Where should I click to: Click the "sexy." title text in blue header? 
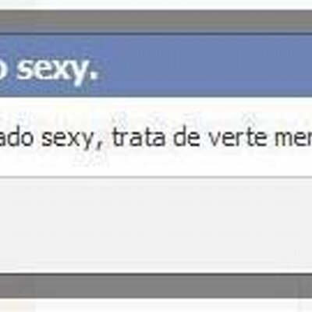click(58, 70)
